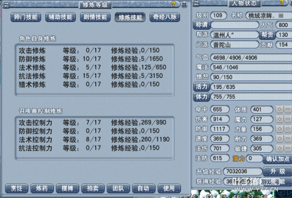The width and height of the screenshot is (292, 198).
Task: Select 防御控制力 row
Action: pyautogui.click(x=89, y=131)
